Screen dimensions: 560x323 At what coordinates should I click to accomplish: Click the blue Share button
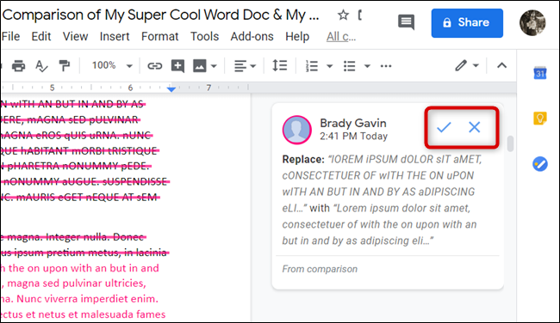pyautogui.click(x=467, y=23)
